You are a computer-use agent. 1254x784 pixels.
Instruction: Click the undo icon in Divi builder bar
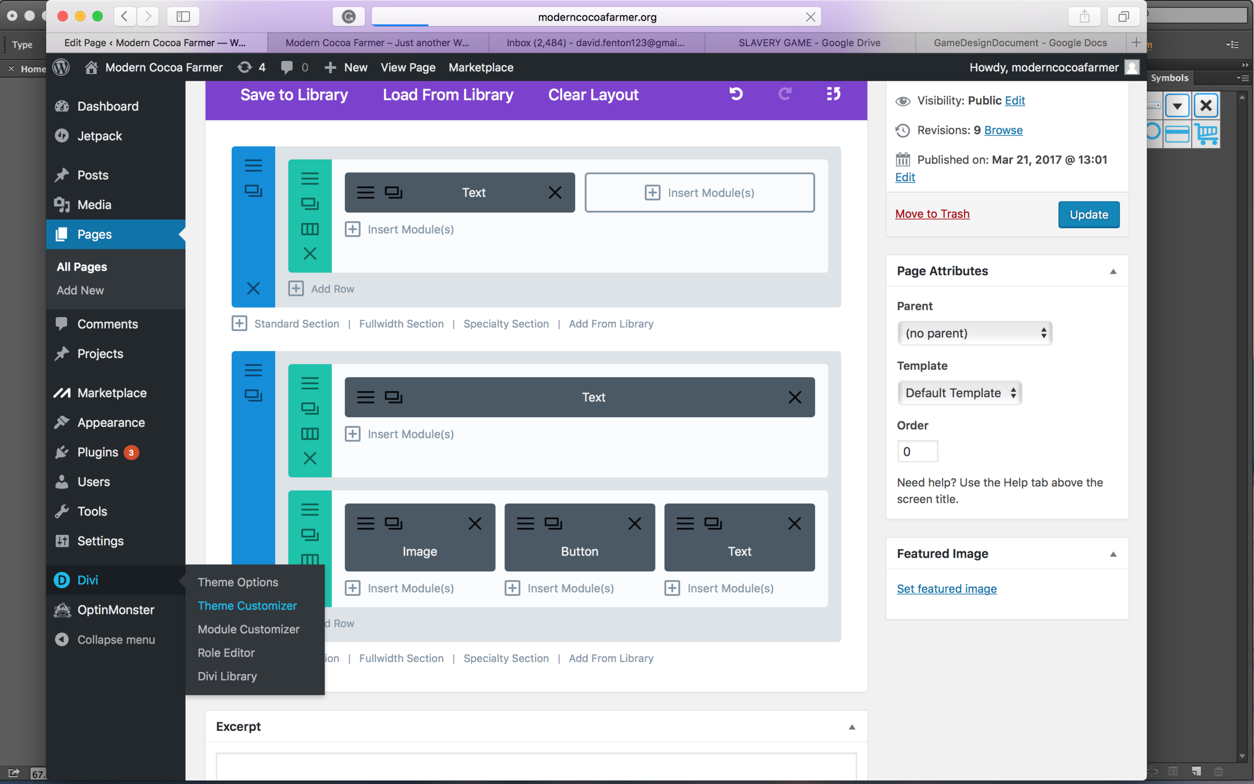point(736,94)
